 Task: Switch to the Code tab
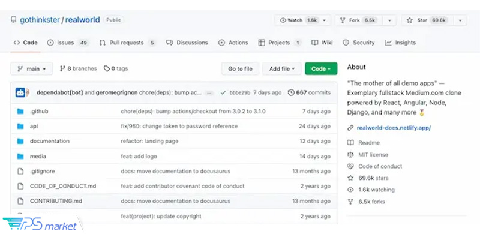coord(25,43)
